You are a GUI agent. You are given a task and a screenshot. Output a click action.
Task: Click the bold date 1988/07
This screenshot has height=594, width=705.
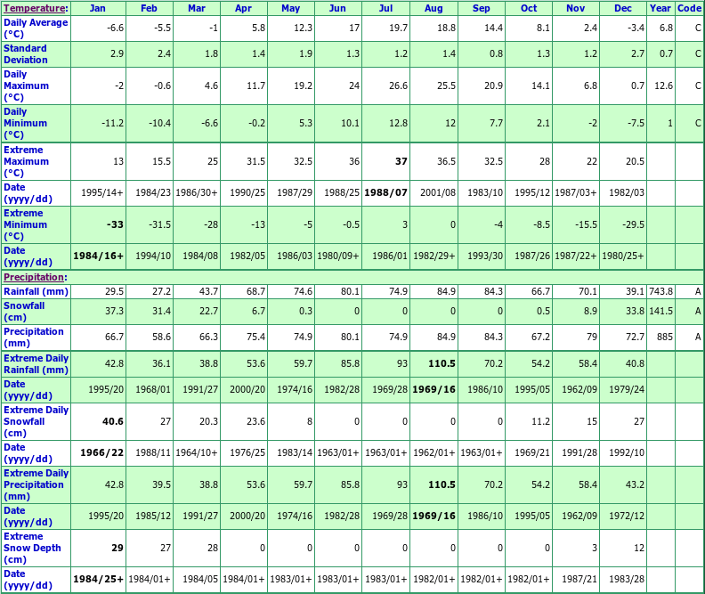385,192
